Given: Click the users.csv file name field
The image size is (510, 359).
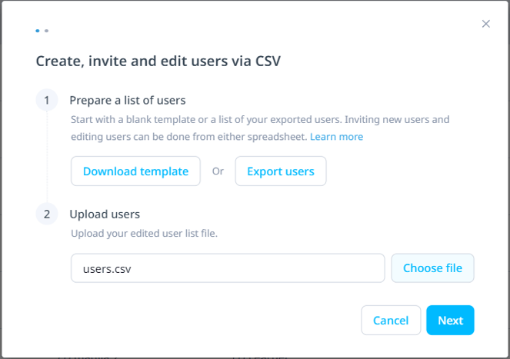Looking at the screenshot, I should point(228,268).
